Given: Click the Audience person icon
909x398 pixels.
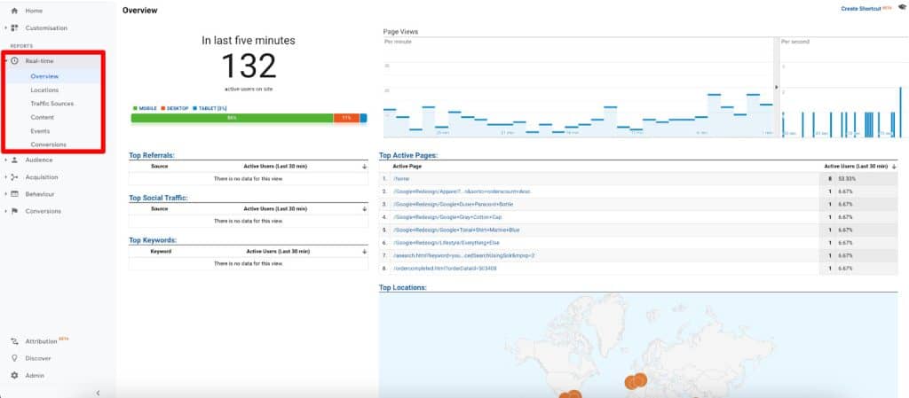Looking at the screenshot, I should [14, 160].
